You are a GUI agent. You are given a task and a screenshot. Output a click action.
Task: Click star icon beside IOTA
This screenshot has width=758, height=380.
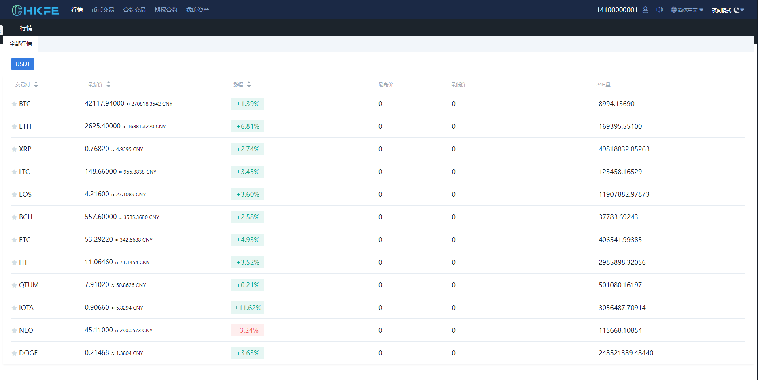(14, 308)
